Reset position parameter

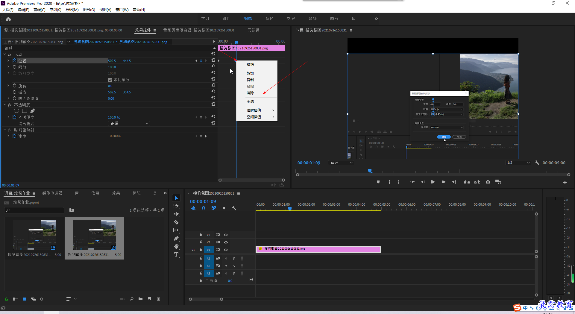pos(213,60)
